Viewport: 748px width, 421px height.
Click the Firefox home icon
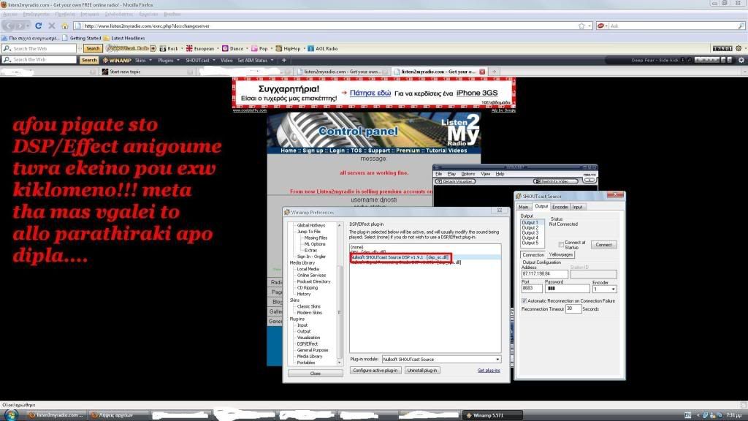65,26
